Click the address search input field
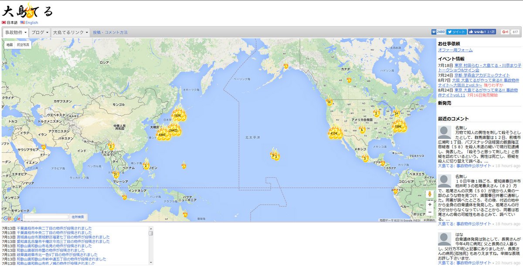The height and width of the screenshot is (267, 523). coord(46,216)
